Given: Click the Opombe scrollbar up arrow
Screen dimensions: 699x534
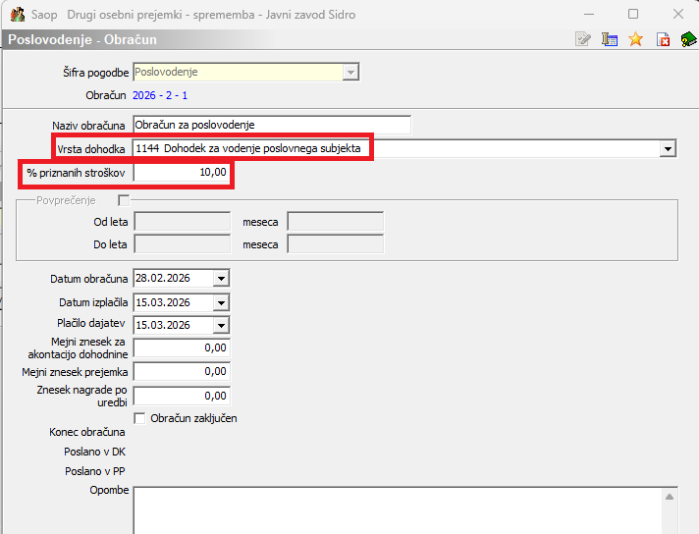Looking at the screenshot, I should coord(670,497).
